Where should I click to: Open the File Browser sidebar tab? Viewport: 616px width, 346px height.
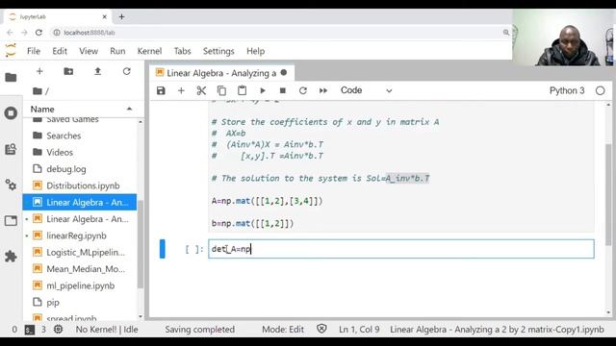click(11, 77)
